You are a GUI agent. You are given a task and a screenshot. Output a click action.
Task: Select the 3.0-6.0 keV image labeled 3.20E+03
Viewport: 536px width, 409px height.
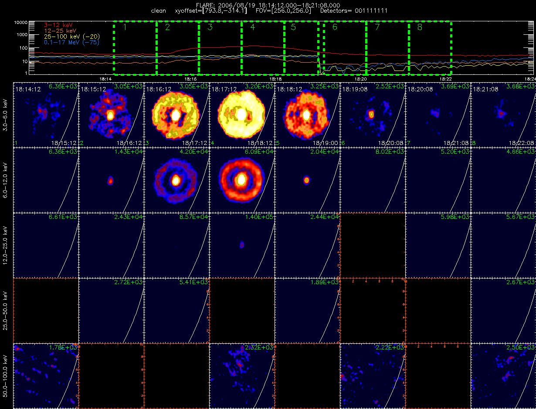(x=242, y=114)
